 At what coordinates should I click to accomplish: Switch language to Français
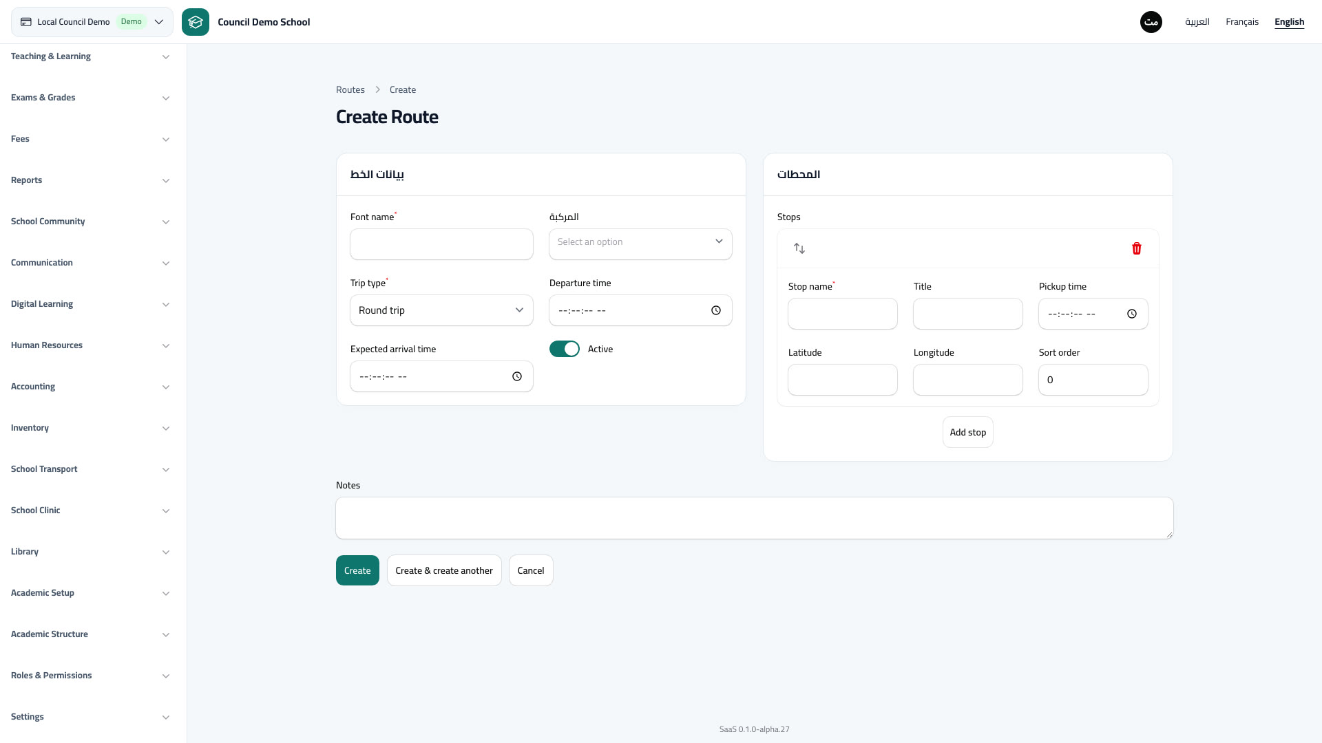click(1242, 22)
